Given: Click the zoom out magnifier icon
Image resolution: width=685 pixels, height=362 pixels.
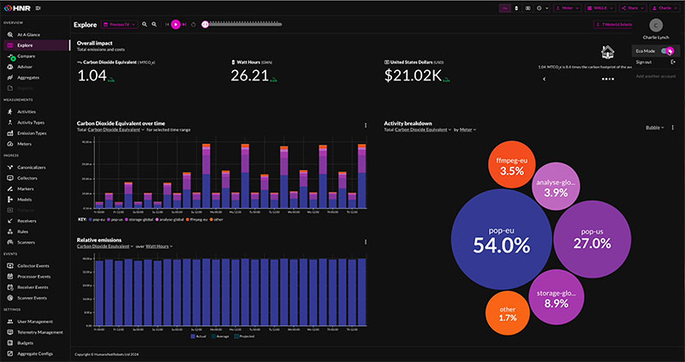Looking at the screenshot, I should (154, 25).
